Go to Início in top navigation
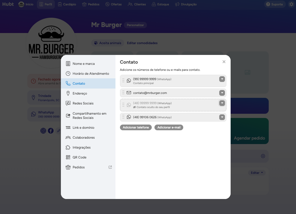 (26, 4)
